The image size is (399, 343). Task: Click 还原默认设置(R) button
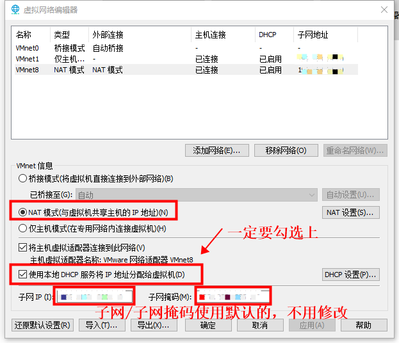click(42, 325)
